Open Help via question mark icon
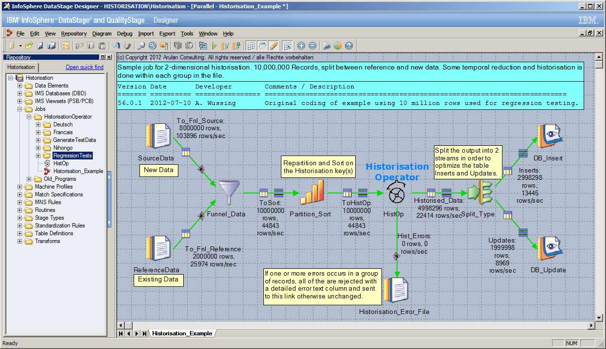The height and width of the screenshot is (349, 606). (x=348, y=46)
